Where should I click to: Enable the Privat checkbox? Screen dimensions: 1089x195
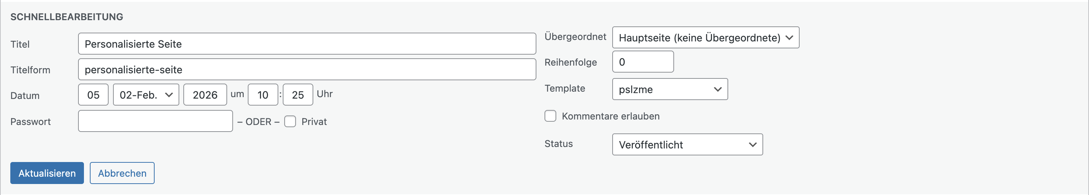(x=290, y=122)
